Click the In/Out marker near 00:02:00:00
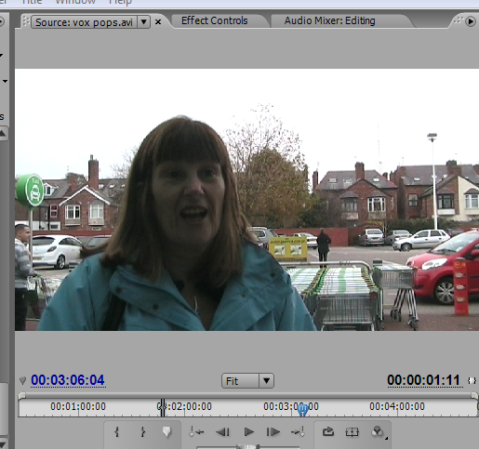This screenshot has width=479, height=449. point(163,407)
